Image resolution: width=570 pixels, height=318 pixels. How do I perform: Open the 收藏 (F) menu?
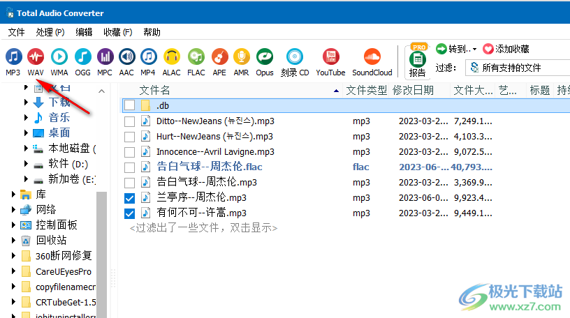pyautogui.click(x=118, y=32)
